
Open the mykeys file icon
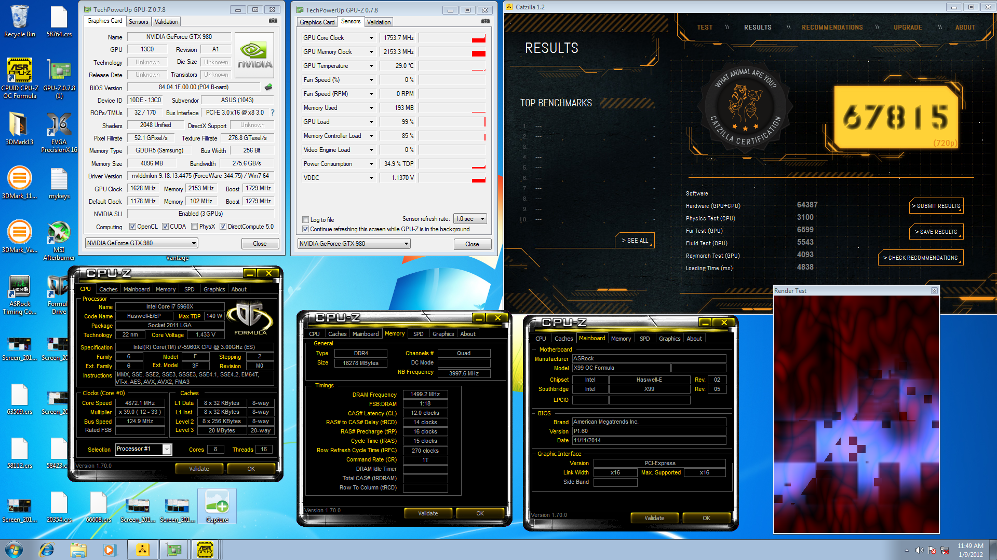pyautogui.click(x=59, y=183)
